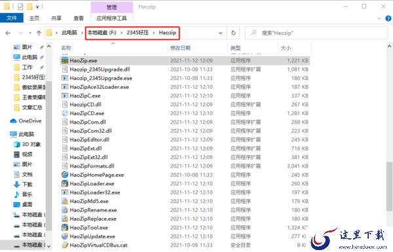The height and width of the screenshot is (252, 393).
Task: Click the HaoZipHomePage.exe browser icon
Action: tap(65, 175)
